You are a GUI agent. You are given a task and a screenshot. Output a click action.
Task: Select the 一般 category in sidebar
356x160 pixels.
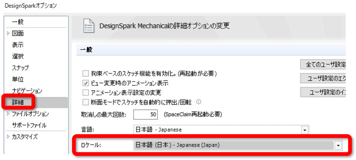pyautogui.click(x=18, y=22)
